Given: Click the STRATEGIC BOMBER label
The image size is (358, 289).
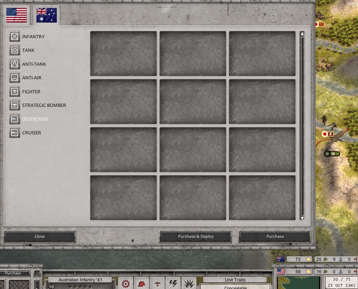Looking at the screenshot, I should coord(44,105).
